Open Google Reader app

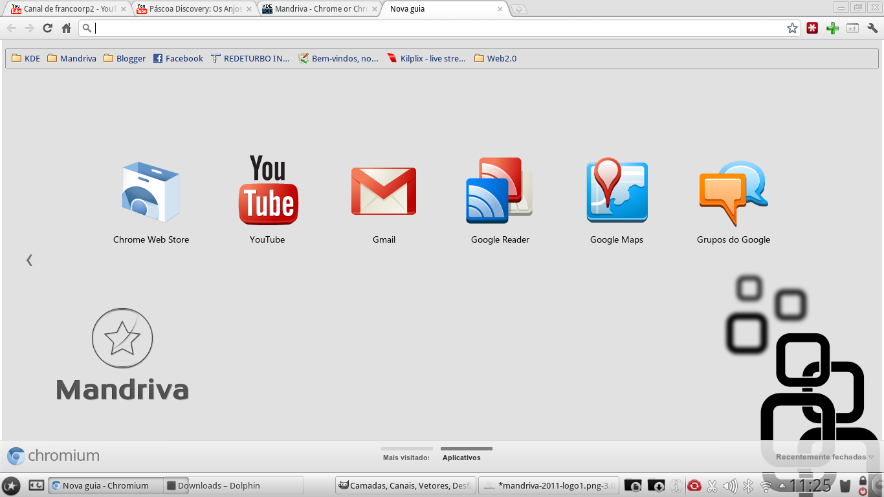click(500, 190)
